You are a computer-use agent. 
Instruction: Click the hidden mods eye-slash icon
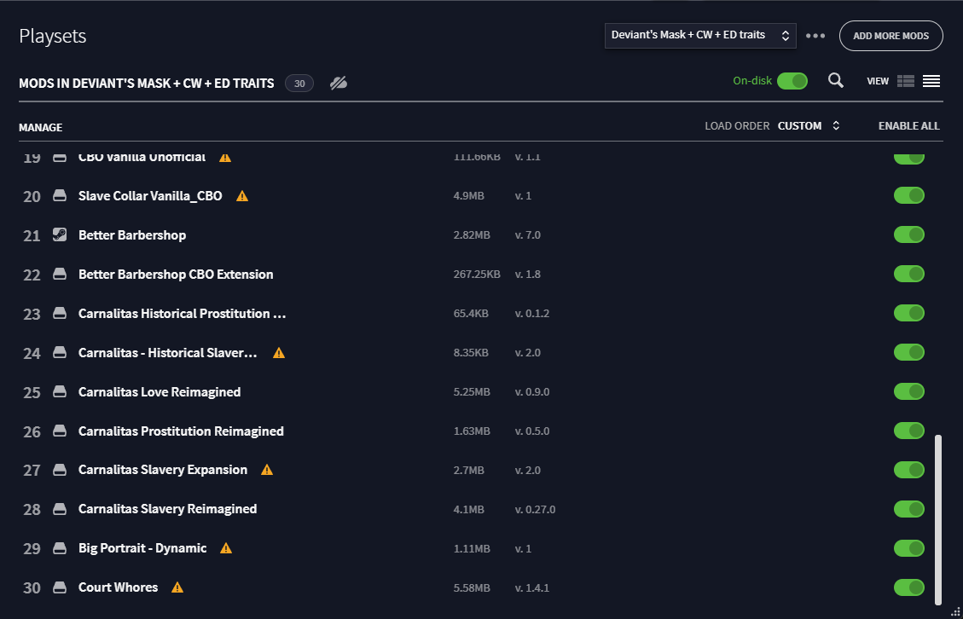tap(339, 83)
